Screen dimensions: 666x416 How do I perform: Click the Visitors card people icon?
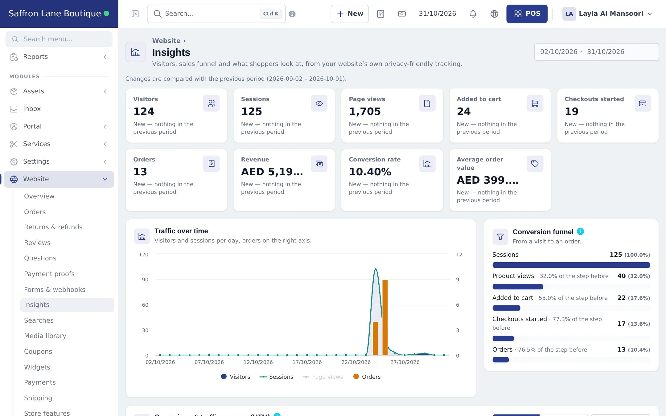[211, 104]
